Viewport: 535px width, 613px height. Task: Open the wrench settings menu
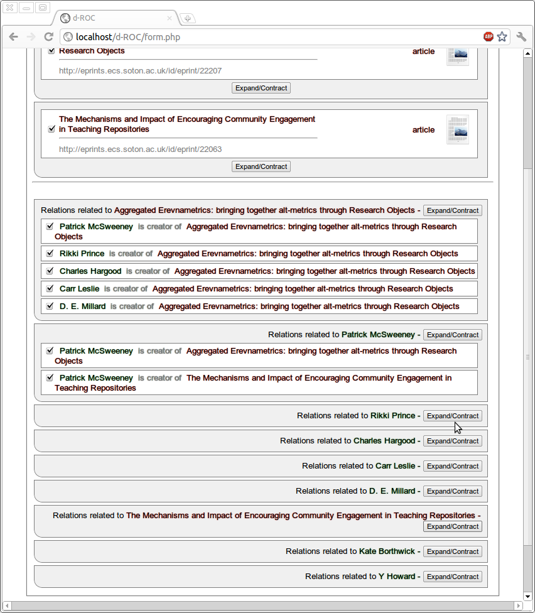(521, 37)
